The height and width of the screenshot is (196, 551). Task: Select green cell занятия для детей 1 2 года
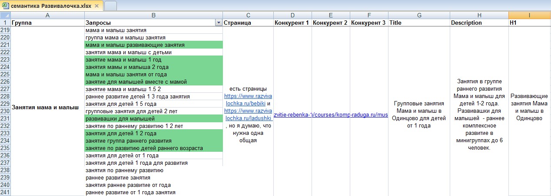[153, 134]
